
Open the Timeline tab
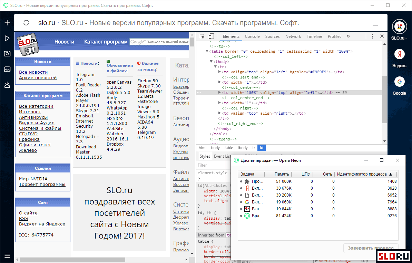point(314,36)
